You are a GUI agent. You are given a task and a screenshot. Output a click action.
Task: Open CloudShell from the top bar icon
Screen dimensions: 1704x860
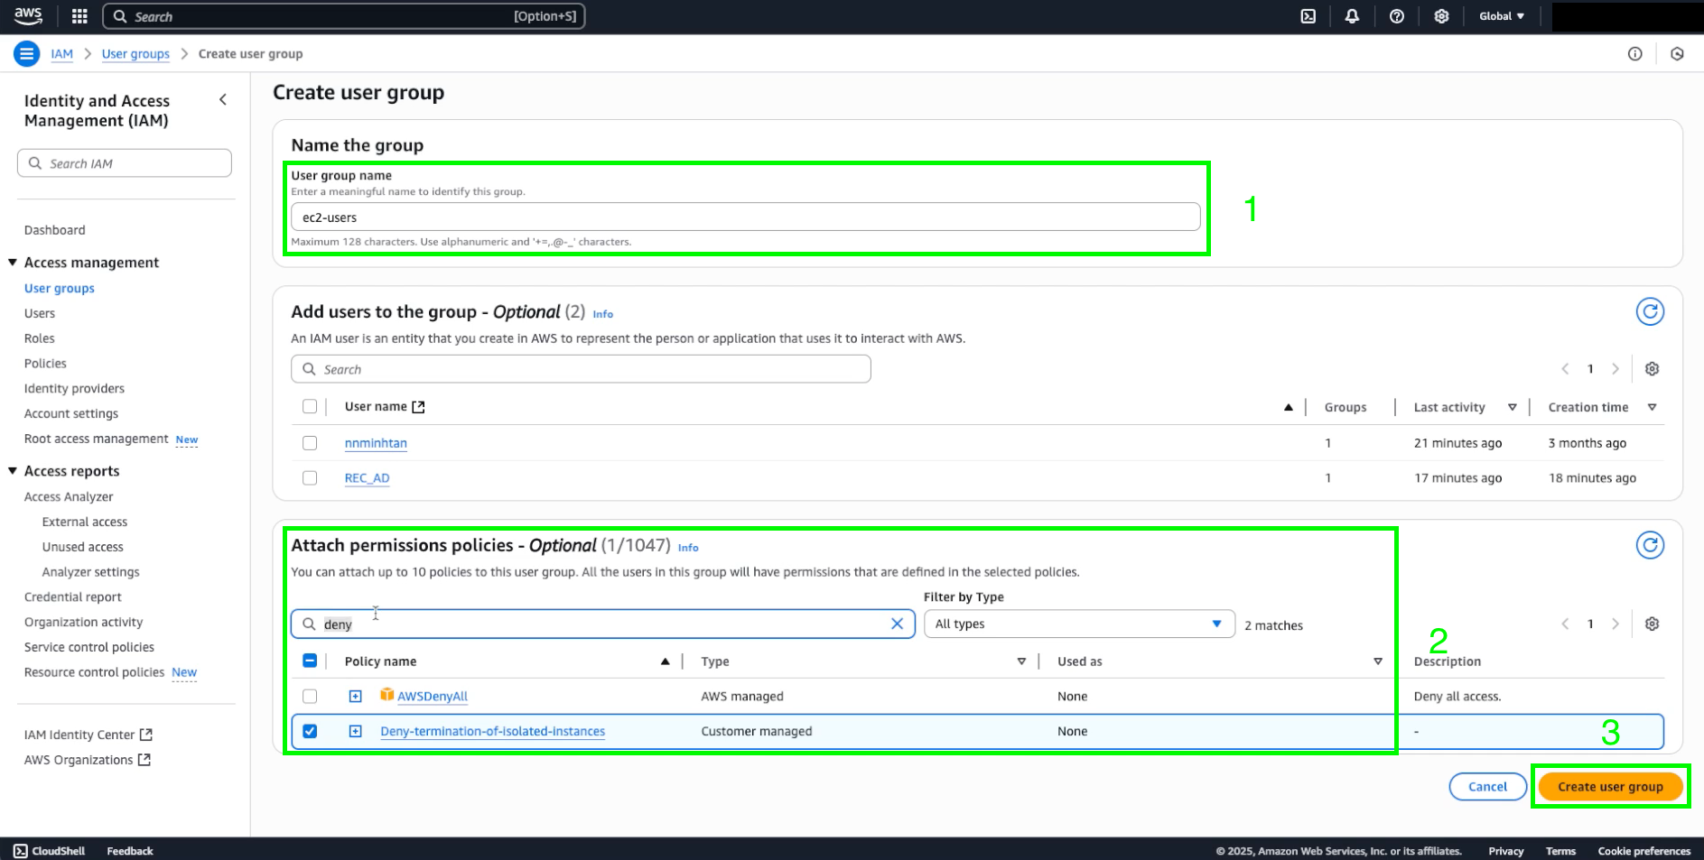pyautogui.click(x=1308, y=16)
